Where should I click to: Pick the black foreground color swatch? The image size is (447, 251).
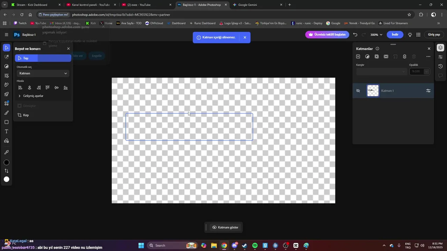click(x=6, y=162)
